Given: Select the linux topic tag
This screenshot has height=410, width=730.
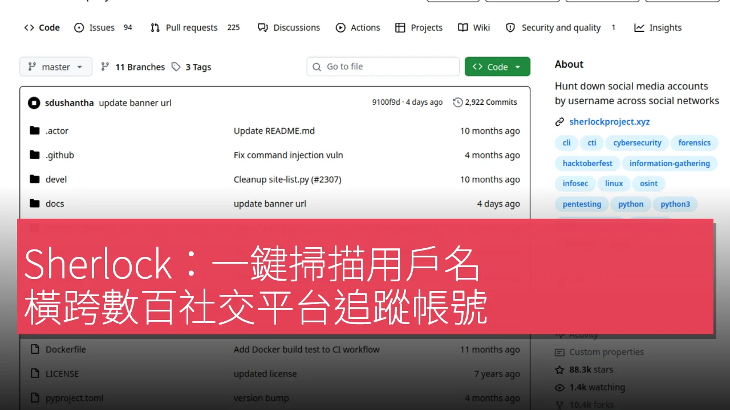Looking at the screenshot, I should point(614,184).
